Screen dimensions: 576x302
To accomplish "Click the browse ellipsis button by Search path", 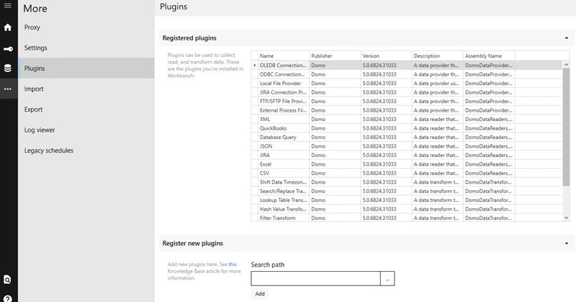I will tap(387, 279).
